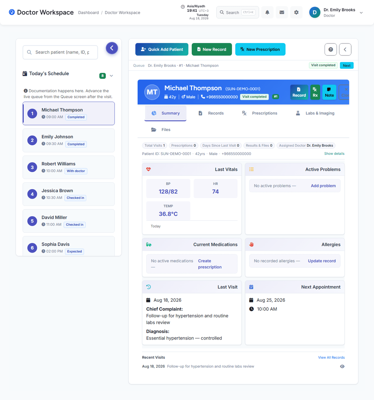Click the Dr. Emily Brooks avatar circle
374x400 pixels.
coord(315,12)
